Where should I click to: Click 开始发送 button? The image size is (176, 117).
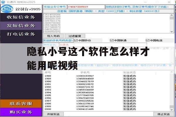pos(53,114)
